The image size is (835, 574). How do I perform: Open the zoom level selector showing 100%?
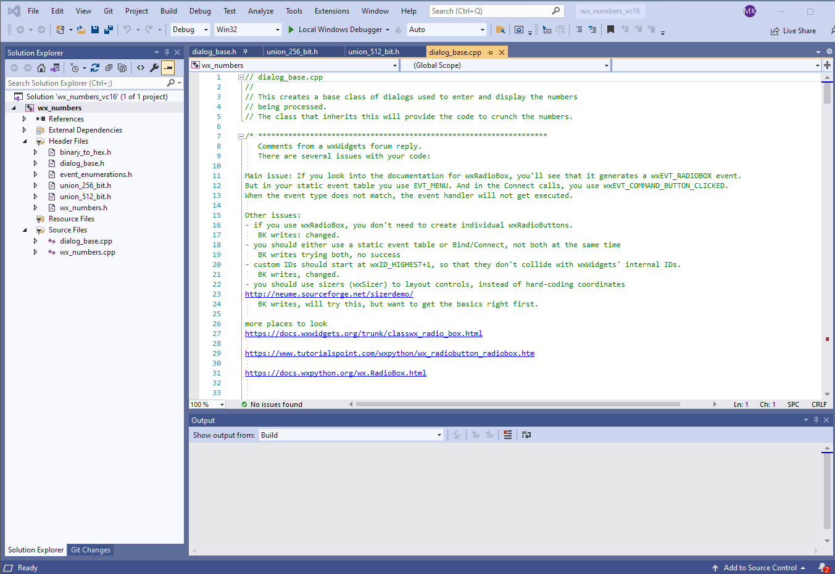(207, 404)
